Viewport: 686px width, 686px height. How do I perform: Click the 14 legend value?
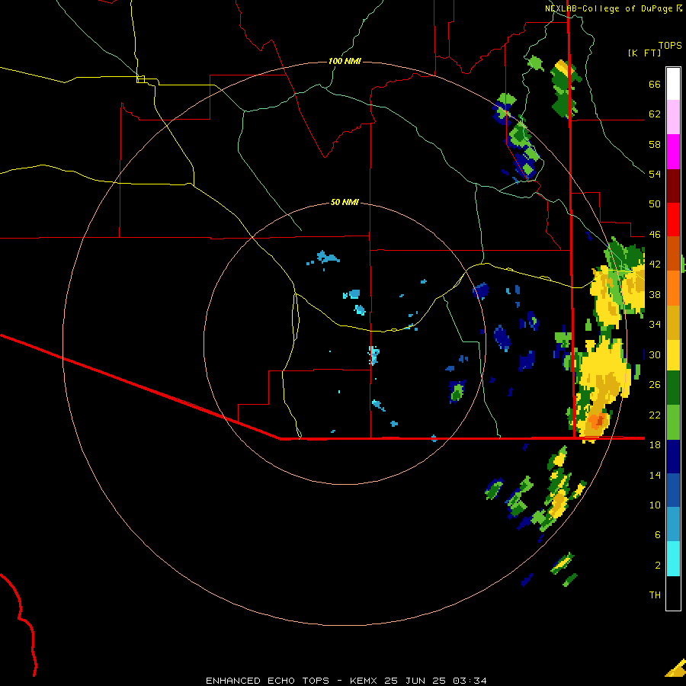pos(655,475)
